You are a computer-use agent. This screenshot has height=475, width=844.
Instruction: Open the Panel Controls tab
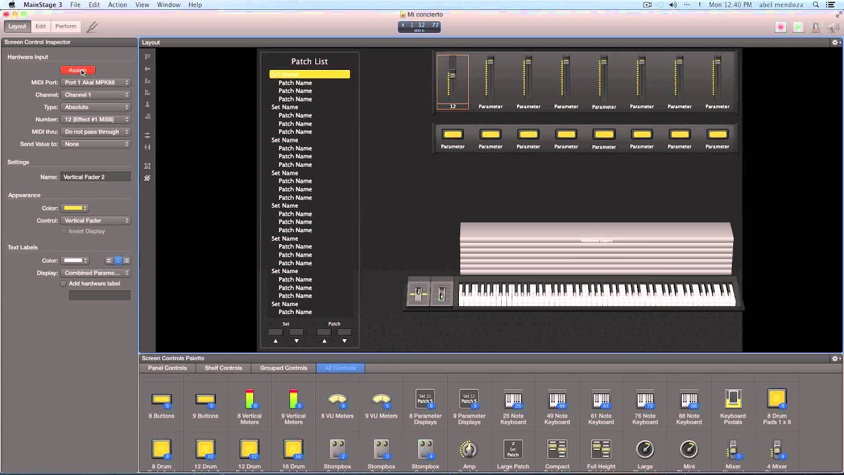(x=167, y=368)
